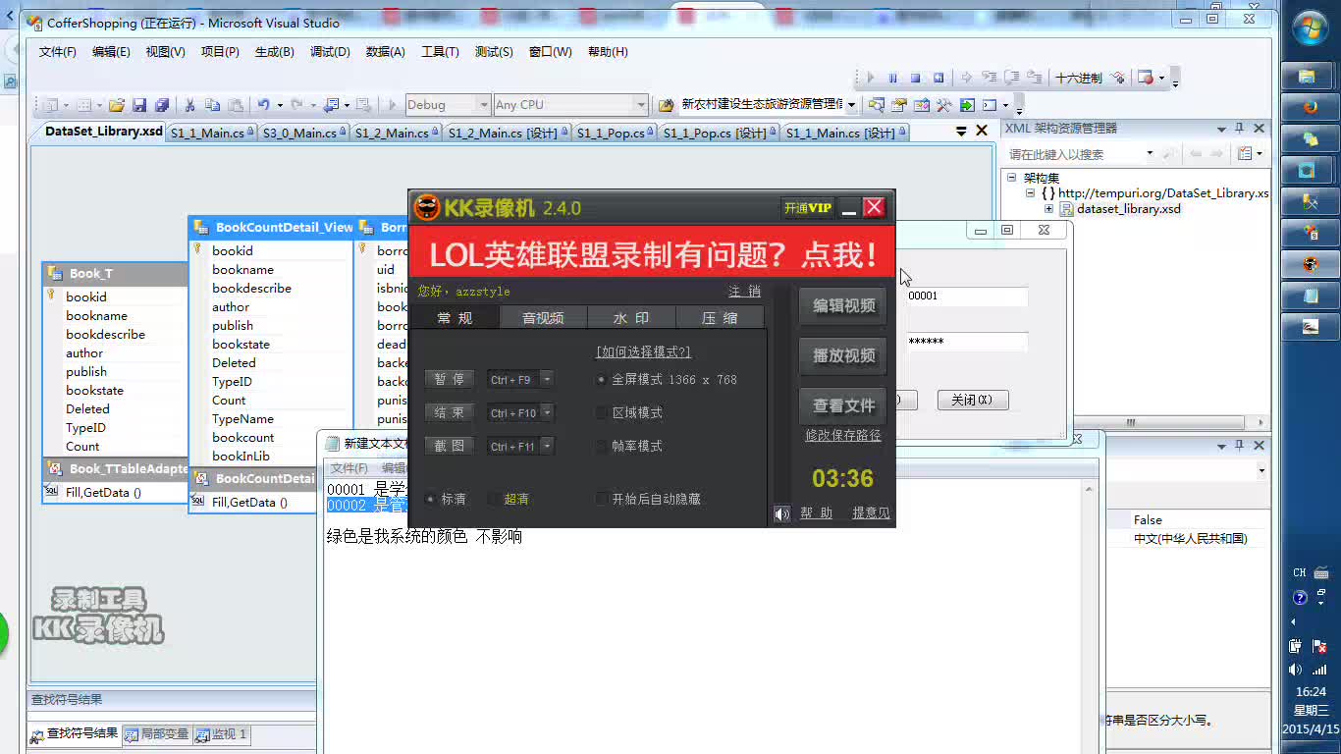Click the 开通VIP button
Viewport: 1341px width, 754px height.
tap(808, 208)
